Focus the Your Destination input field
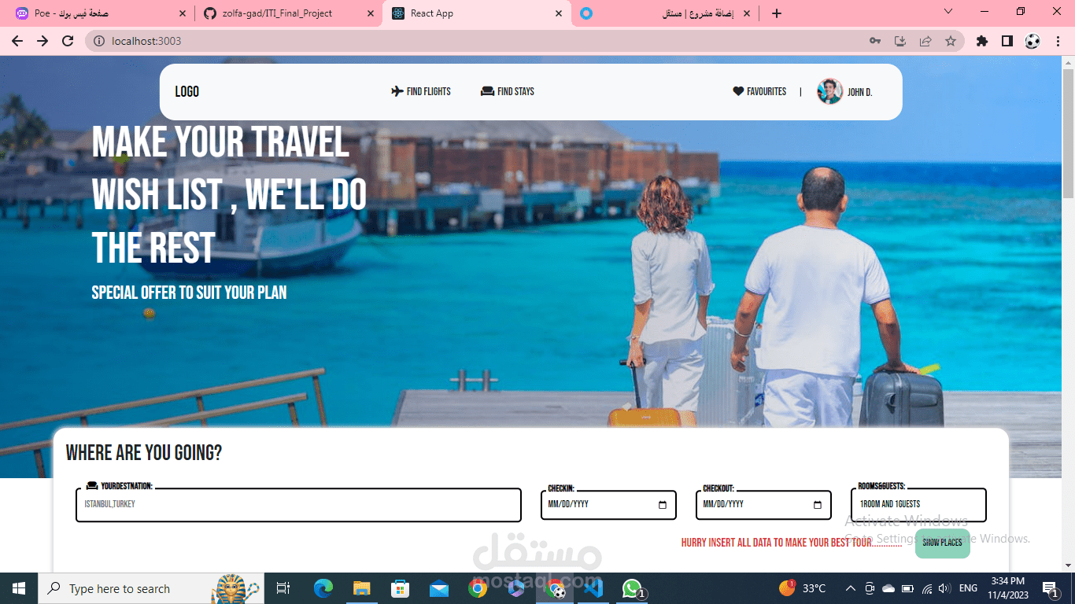The width and height of the screenshot is (1075, 604). pos(298,505)
